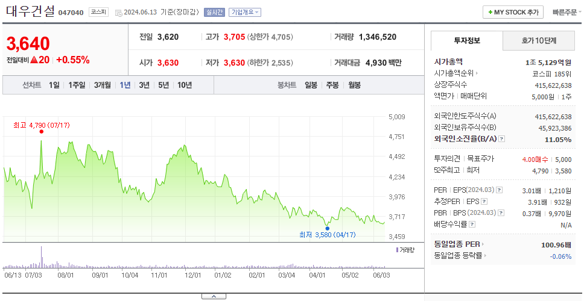
Task: Click the 시가총액 value 1조 5,129억원
Action: pyautogui.click(x=548, y=63)
